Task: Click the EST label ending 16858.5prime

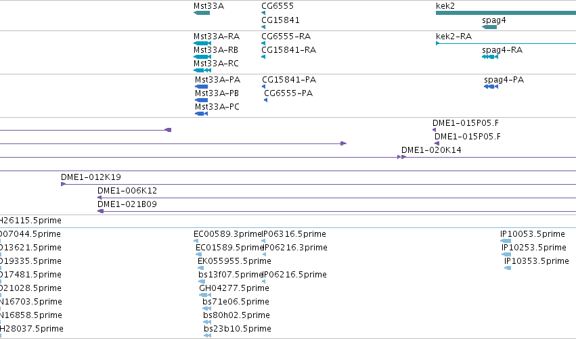Action: tap(31, 315)
